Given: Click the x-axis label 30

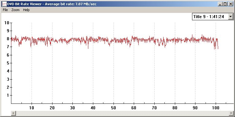Looking at the screenshot, I should click(x=72, y=108).
